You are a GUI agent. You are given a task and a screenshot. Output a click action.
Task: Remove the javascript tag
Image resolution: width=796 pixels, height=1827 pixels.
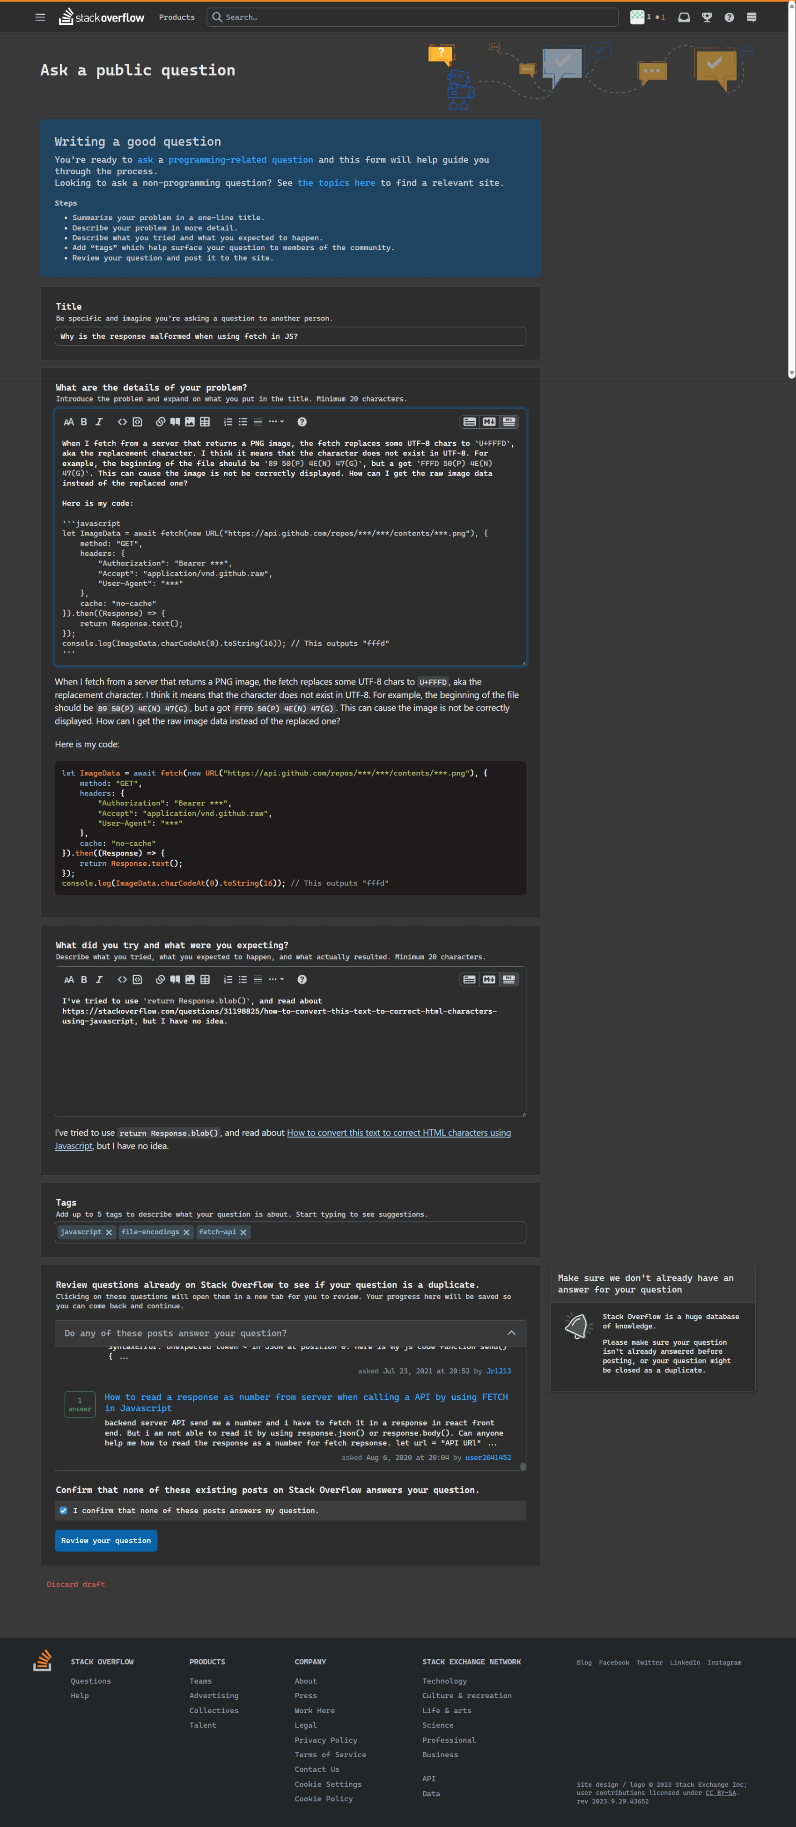point(110,1232)
